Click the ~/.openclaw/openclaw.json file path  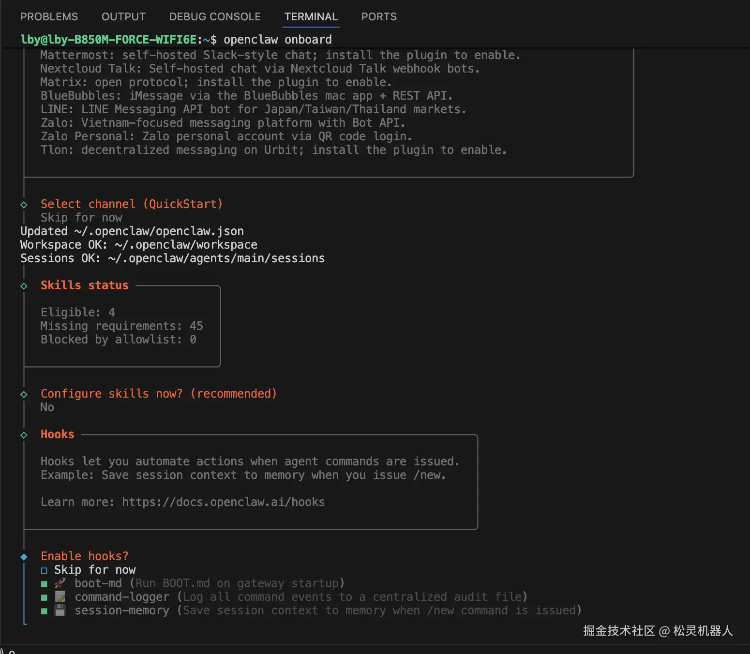coord(159,231)
